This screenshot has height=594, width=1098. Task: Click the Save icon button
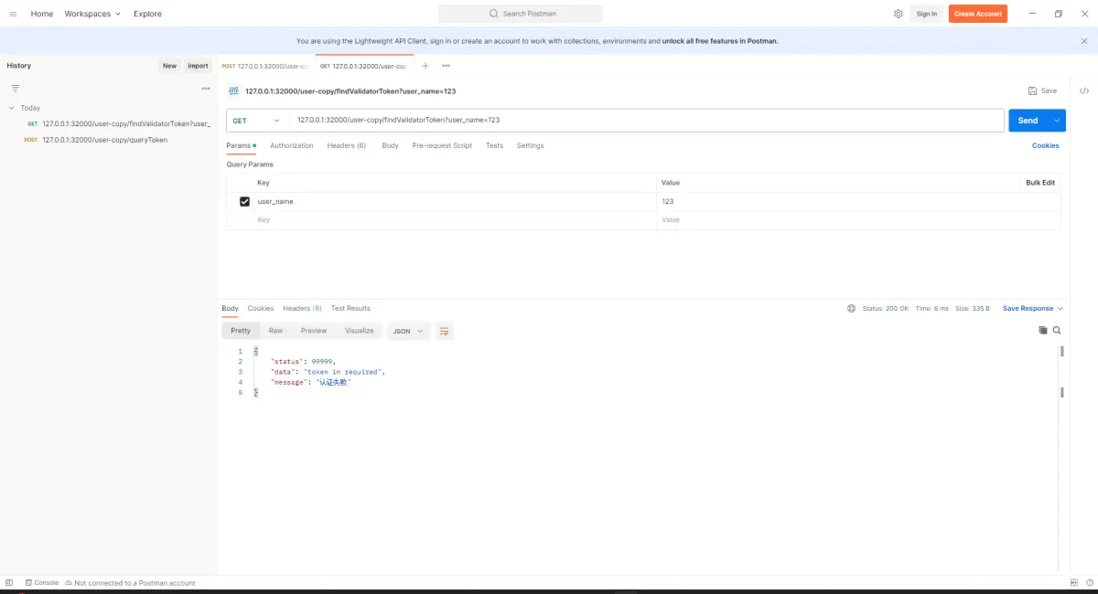(x=1042, y=90)
